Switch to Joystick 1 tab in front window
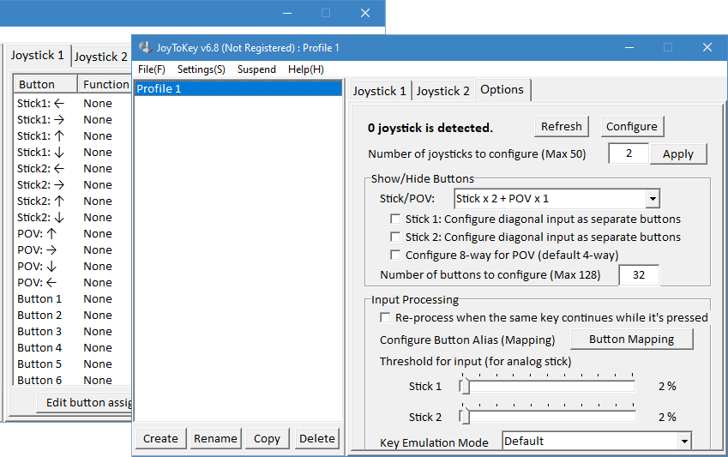Image resolution: width=728 pixels, height=457 pixels. [x=379, y=91]
